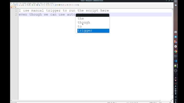Open the Plugins menu
The image size is (184, 103).
tap(48, 3)
